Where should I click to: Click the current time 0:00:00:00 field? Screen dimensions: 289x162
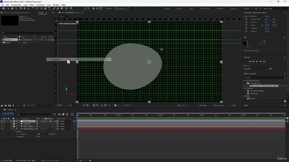point(8,113)
